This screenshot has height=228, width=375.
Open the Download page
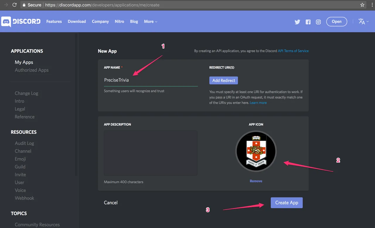pyautogui.click(x=77, y=21)
